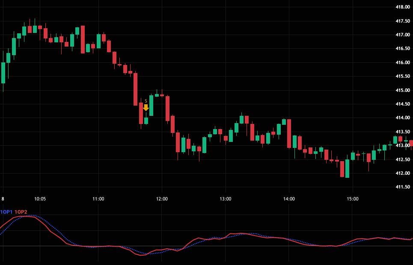This screenshot has height=265, width=413.
Task: Click the 10:05 time axis label
Action: [40, 199]
